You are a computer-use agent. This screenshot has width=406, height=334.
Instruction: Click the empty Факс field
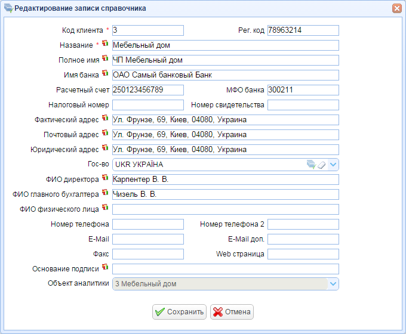[148, 254]
